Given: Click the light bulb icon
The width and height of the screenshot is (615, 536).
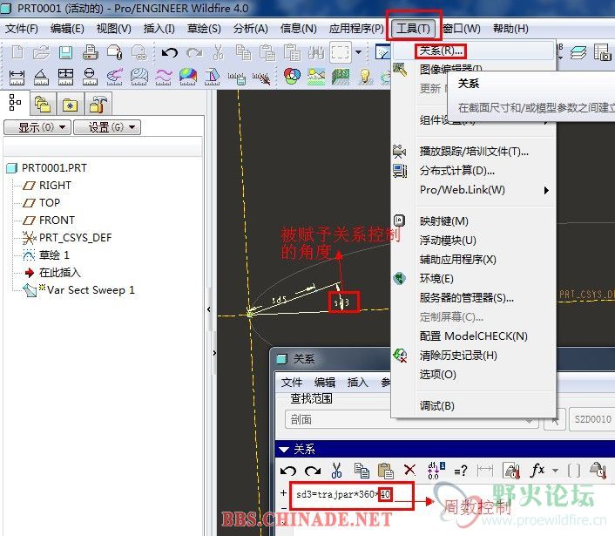Looking at the screenshot, I should (365, 77).
